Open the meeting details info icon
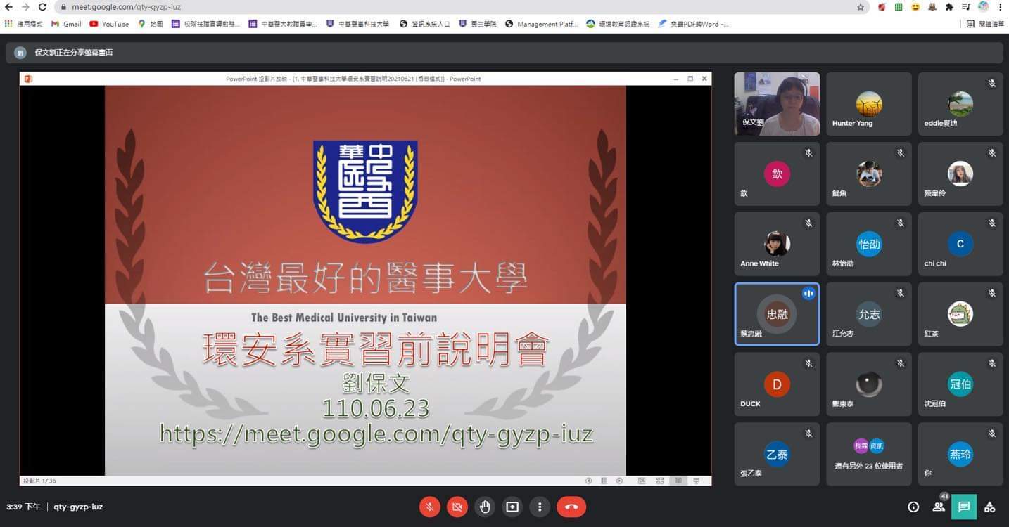The image size is (1009, 527). (913, 507)
